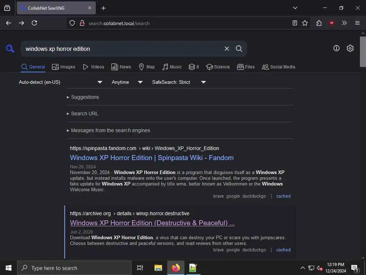Click the page vertical scrollbar thumb
Viewport: 366px width, 275px height.
click(363, 52)
